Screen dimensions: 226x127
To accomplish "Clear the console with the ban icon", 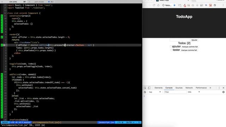I will 145,92.
